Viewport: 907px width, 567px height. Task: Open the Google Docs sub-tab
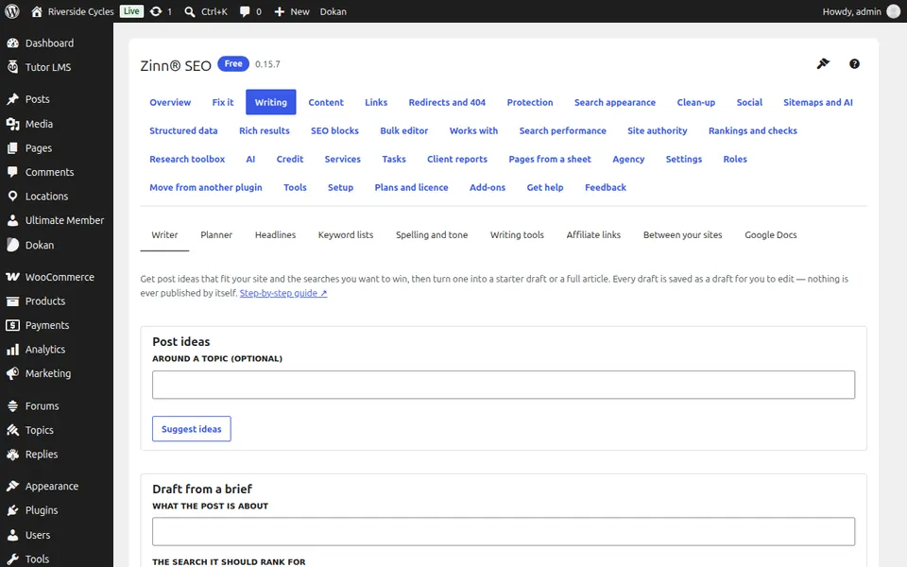tap(771, 235)
